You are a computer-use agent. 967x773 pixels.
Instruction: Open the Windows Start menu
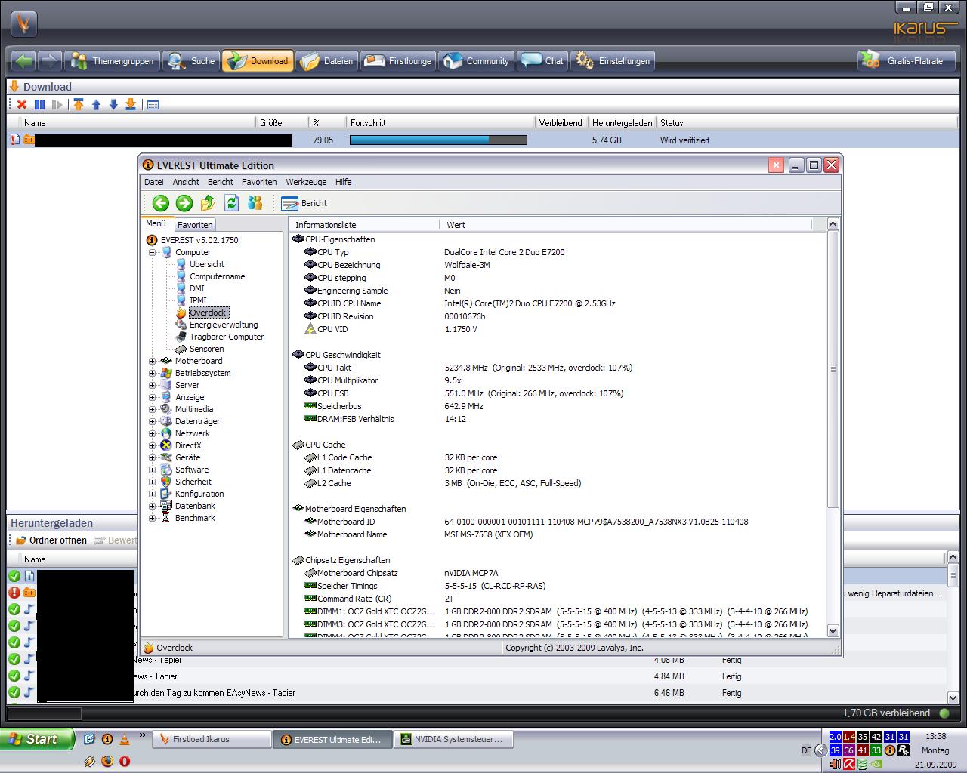pyautogui.click(x=37, y=739)
